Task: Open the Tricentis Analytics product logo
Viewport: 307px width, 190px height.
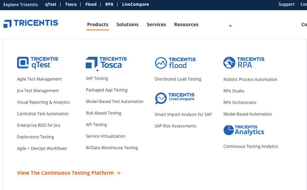Action: tap(244, 130)
